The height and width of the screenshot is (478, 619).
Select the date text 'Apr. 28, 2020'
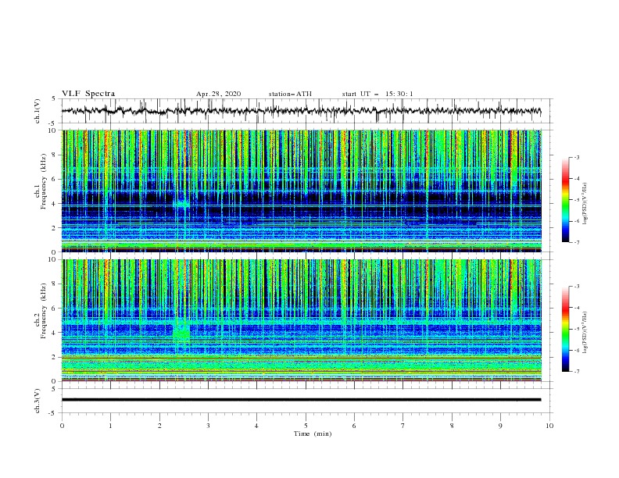pyautogui.click(x=218, y=94)
